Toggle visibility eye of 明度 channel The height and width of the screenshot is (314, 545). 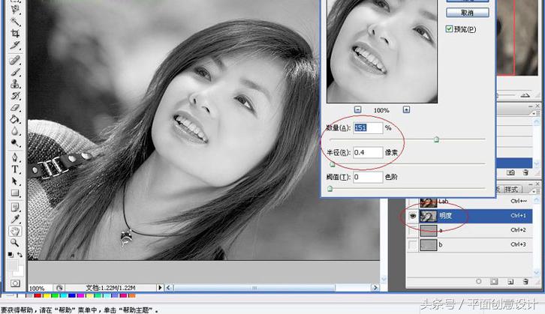(412, 216)
